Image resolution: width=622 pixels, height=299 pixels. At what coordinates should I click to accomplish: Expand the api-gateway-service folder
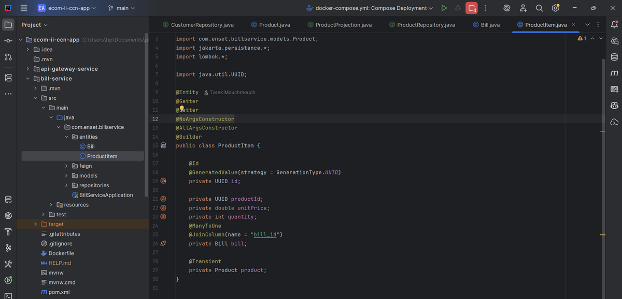27,69
